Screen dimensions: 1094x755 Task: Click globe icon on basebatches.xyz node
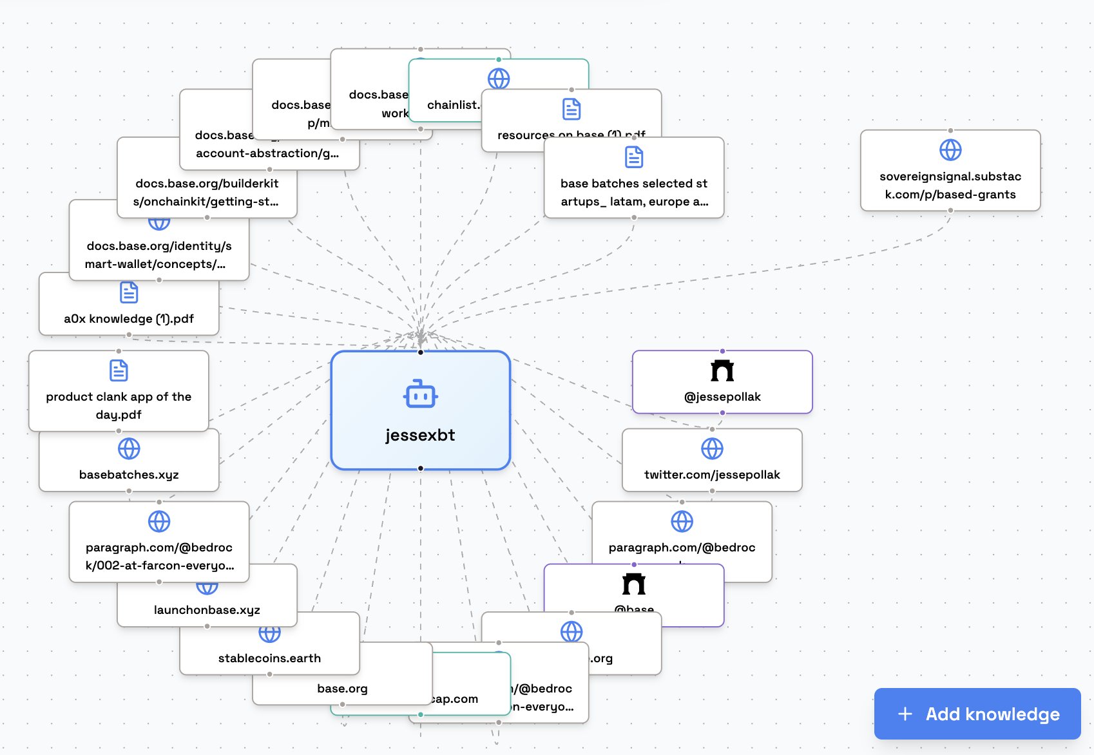tap(129, 448)
